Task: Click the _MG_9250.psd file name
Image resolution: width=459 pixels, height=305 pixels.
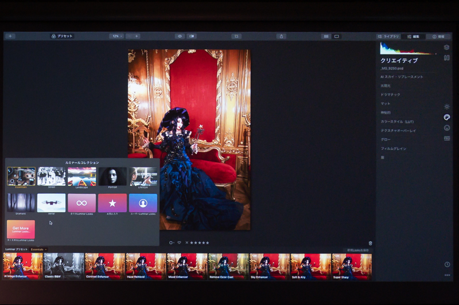Action: [x=392, y=68]
